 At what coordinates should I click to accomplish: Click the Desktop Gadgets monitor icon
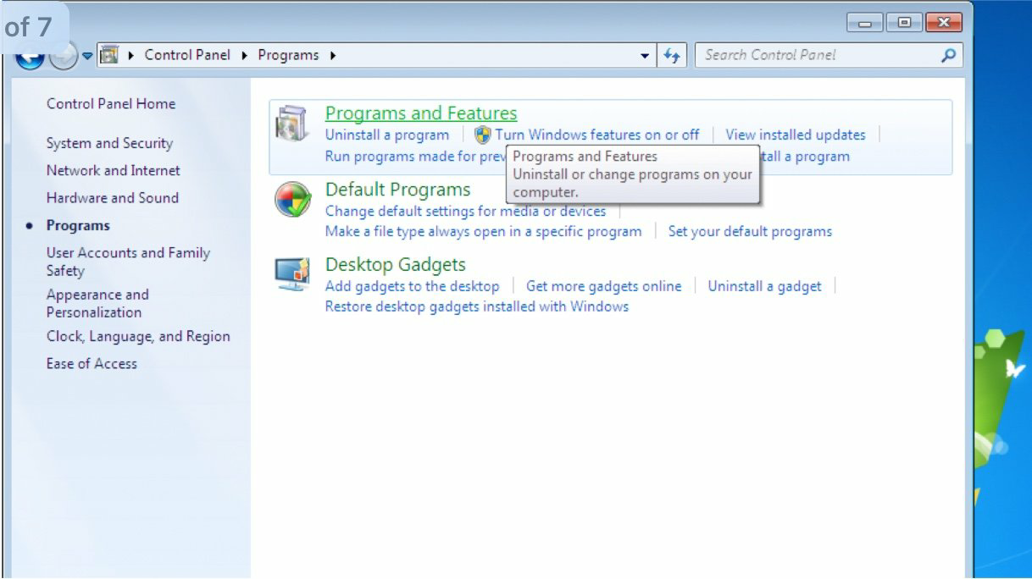[292, 274]
